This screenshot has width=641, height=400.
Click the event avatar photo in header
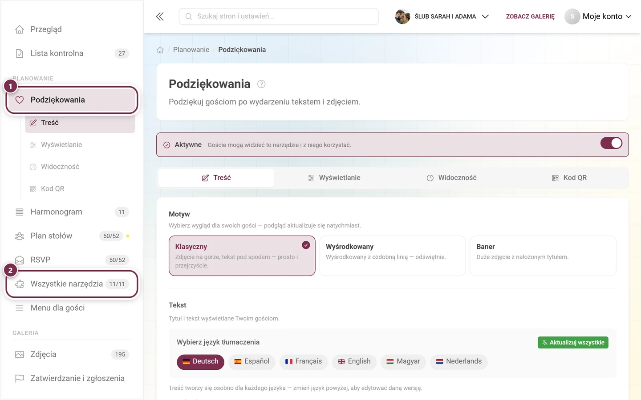click(x=402, y=16)
